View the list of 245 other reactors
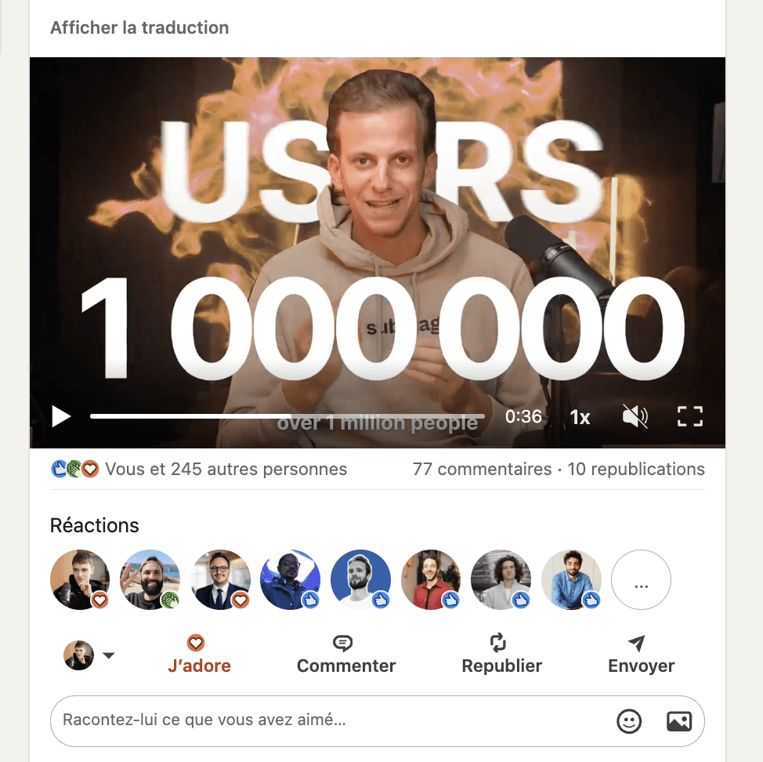Image resolution: width=763 pixels, height=762 pixels. (226, 469)
